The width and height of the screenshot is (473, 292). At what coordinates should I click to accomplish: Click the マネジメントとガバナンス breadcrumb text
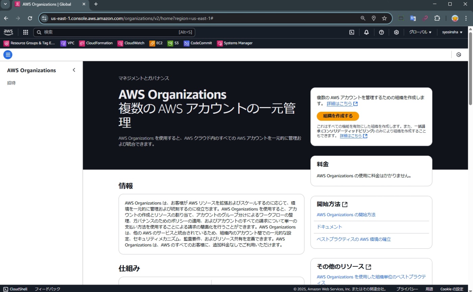(x=144, y=78)
